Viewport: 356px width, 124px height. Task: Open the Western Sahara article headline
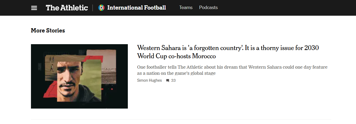(228, 48)
